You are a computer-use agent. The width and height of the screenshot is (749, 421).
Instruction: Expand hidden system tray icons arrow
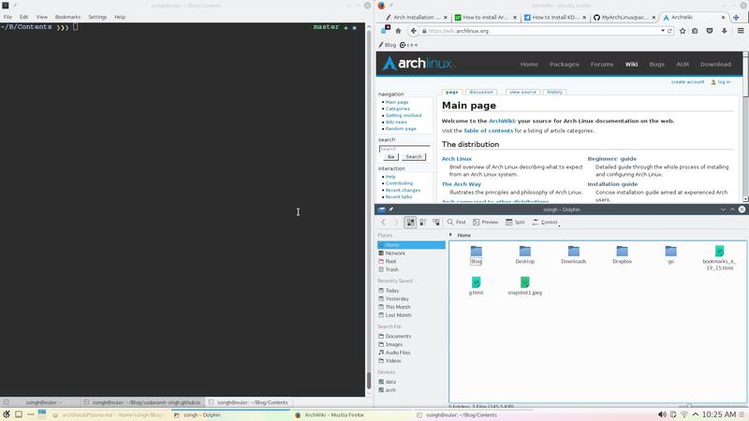tap(696, 414)
